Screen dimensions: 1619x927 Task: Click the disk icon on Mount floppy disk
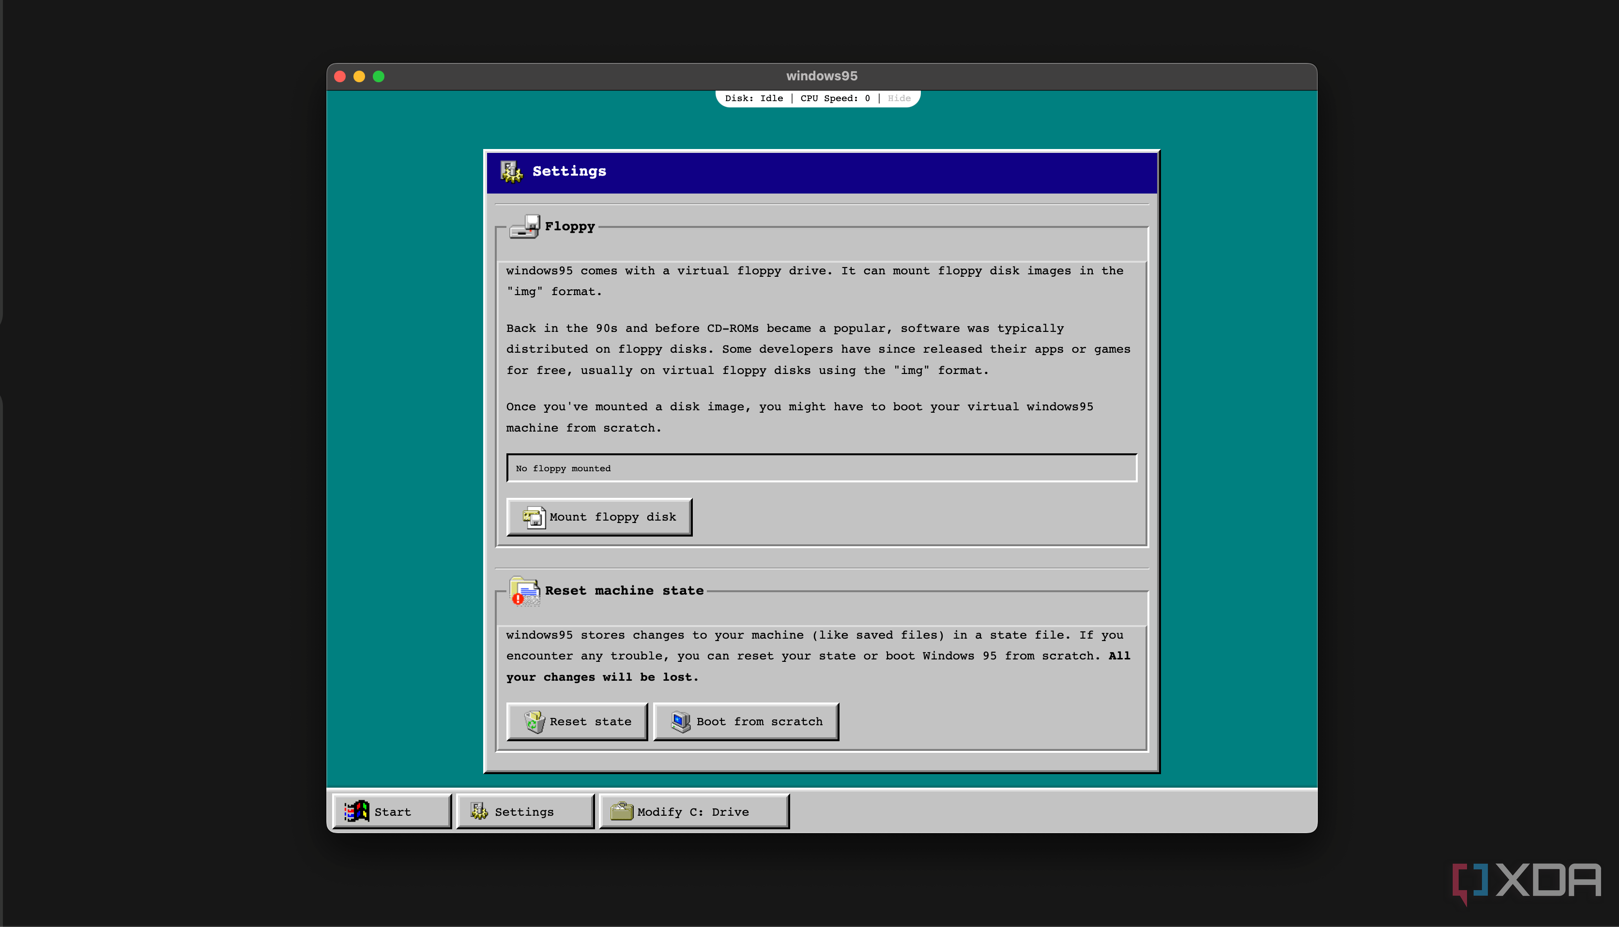pyautogui.click(x=534, y=517)
